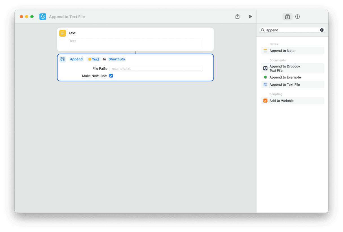Click the Text variable token
The width and height of the screenshot is (343, 232).
(x=93, y=59)
